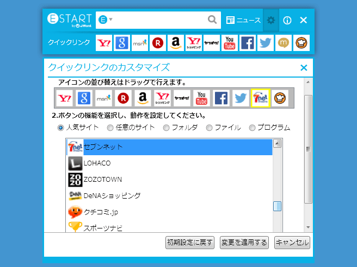Choose クチコミ.jp in site list

[169, 212]
